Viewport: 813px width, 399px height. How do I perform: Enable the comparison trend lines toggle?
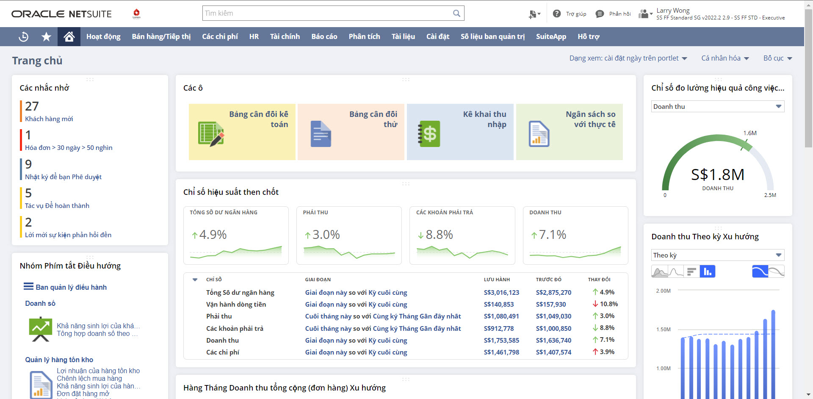click(x=777, y=272)
